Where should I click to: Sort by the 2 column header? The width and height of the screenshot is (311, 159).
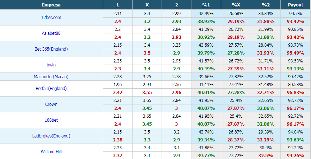point(177,5)
